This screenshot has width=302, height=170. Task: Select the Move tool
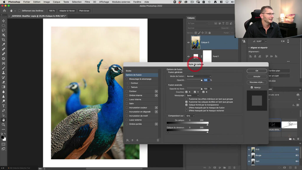point(4,21)
